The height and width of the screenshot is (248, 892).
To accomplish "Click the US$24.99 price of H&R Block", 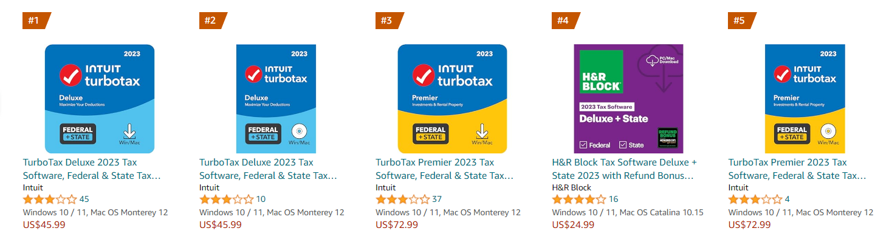I will (x=573, y=225).
